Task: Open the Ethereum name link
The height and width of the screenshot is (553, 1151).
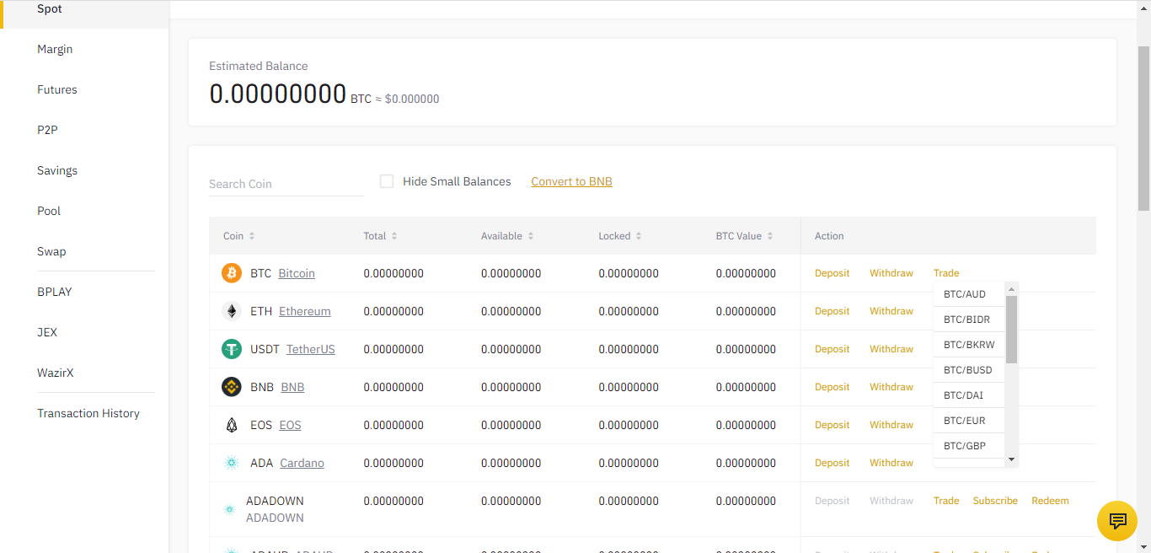Action: tap(305, 311)
